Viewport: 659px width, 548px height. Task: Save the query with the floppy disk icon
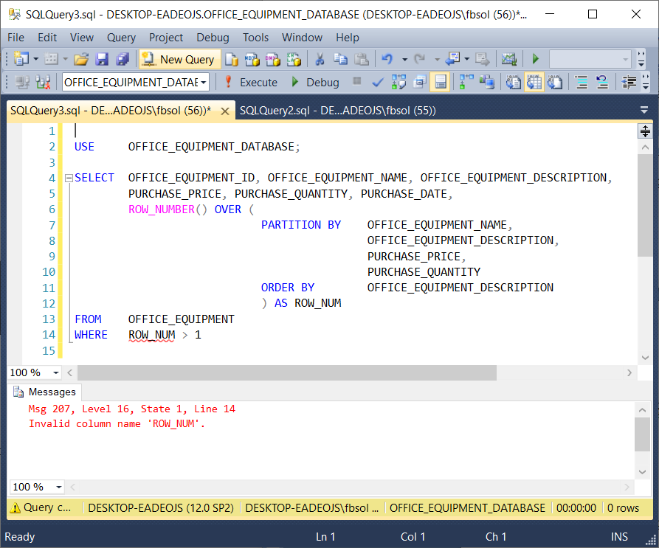coord(103,60)
